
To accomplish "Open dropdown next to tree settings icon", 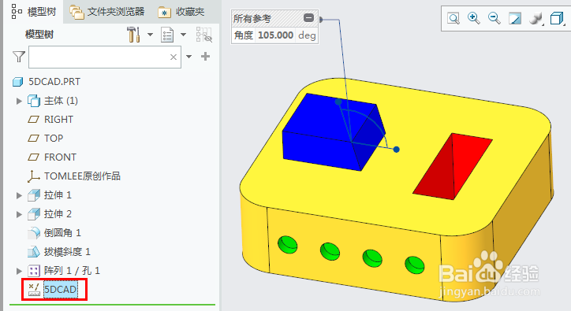I will [x=150, y=35].
